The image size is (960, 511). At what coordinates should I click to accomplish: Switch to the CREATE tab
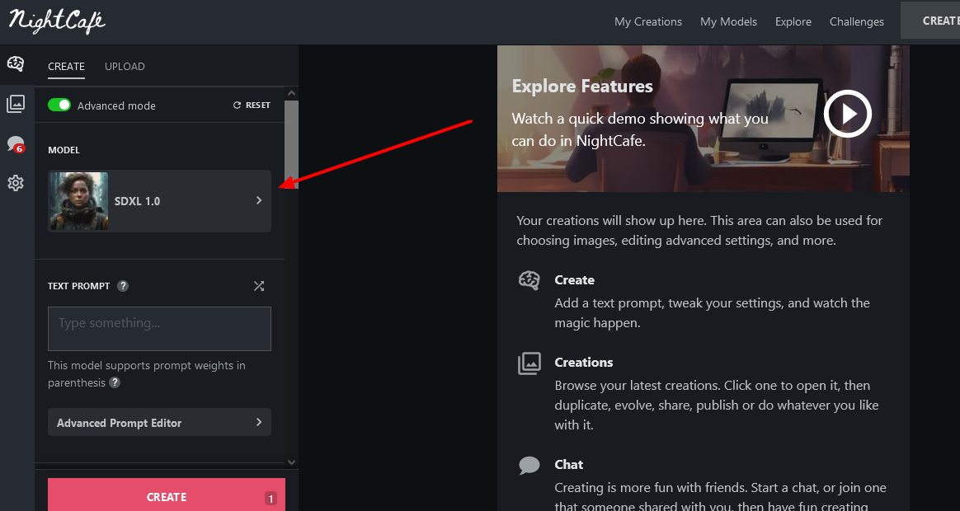pyautogui.click(x=66, y=66)
